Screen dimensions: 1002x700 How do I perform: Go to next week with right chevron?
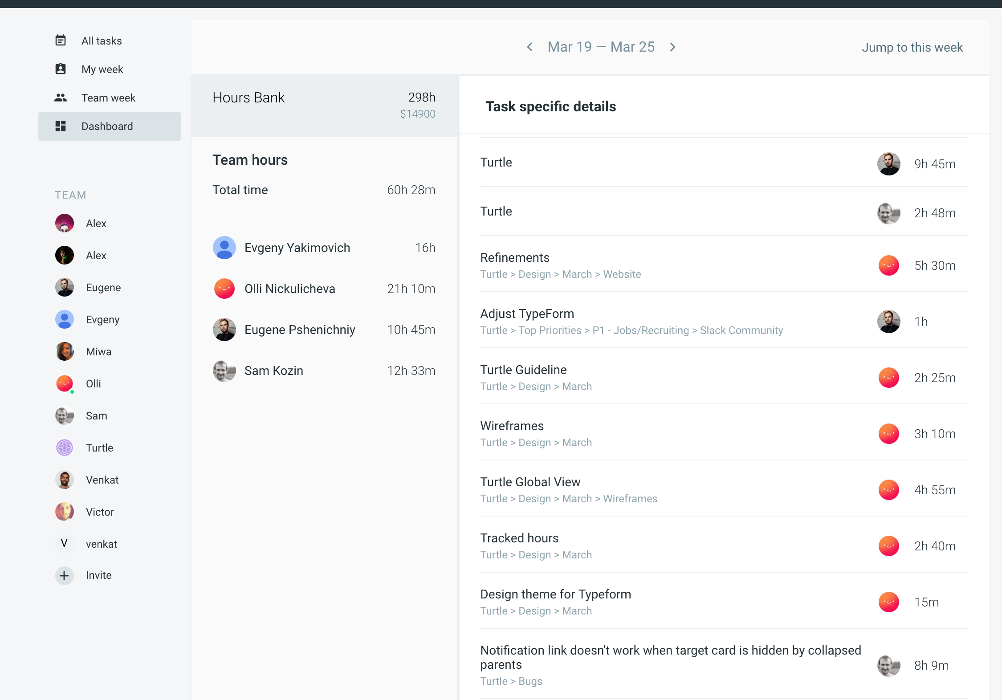[673, 47]
